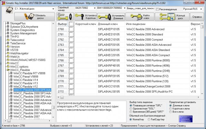Click Install Short keys button

(86, 16)
